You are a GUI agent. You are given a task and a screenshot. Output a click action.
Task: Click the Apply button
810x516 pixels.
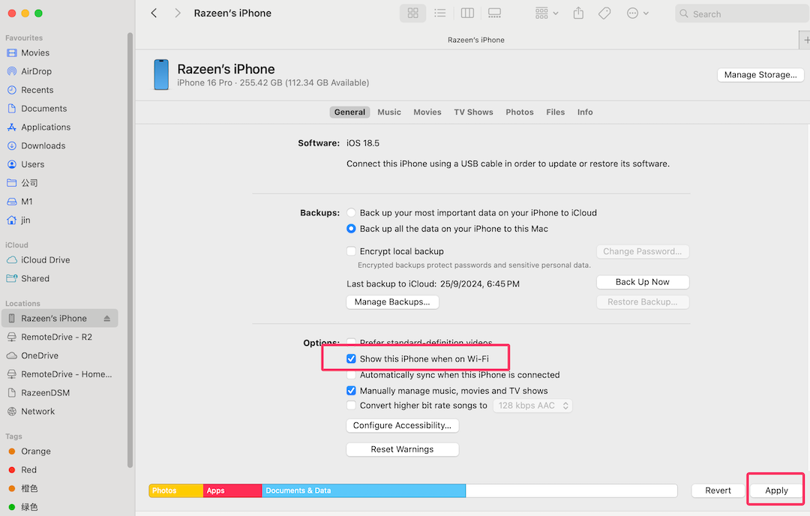pos(776,490)
